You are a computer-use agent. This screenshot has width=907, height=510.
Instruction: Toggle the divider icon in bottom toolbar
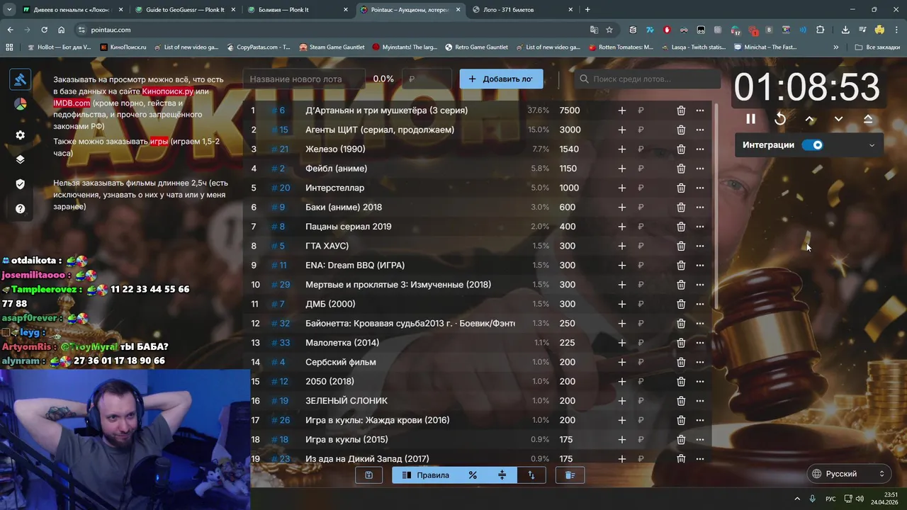502,475
